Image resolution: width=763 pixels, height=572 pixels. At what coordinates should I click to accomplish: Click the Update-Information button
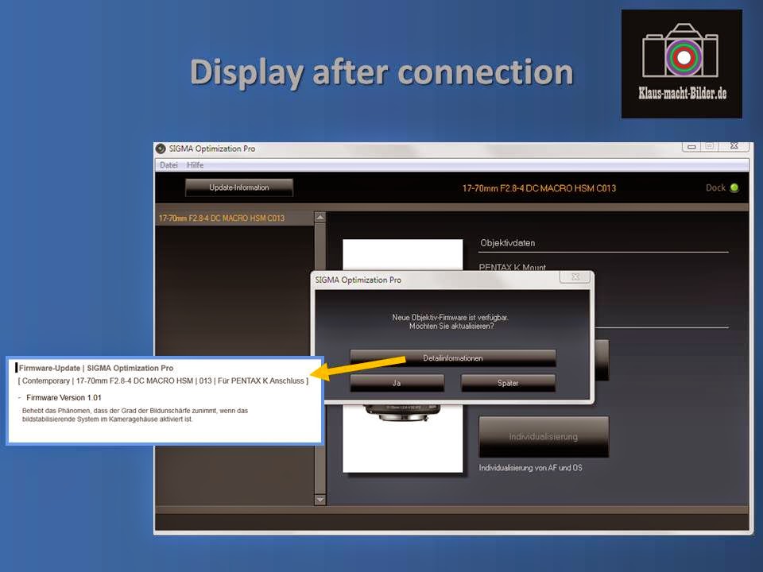pyautogui.click(x=239, y=187)
